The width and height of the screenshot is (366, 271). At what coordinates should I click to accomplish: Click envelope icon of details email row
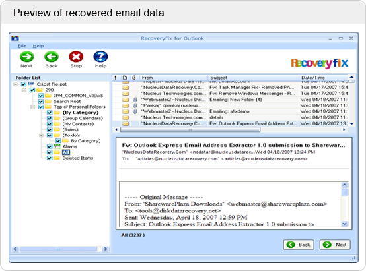(x=126, y=117)
